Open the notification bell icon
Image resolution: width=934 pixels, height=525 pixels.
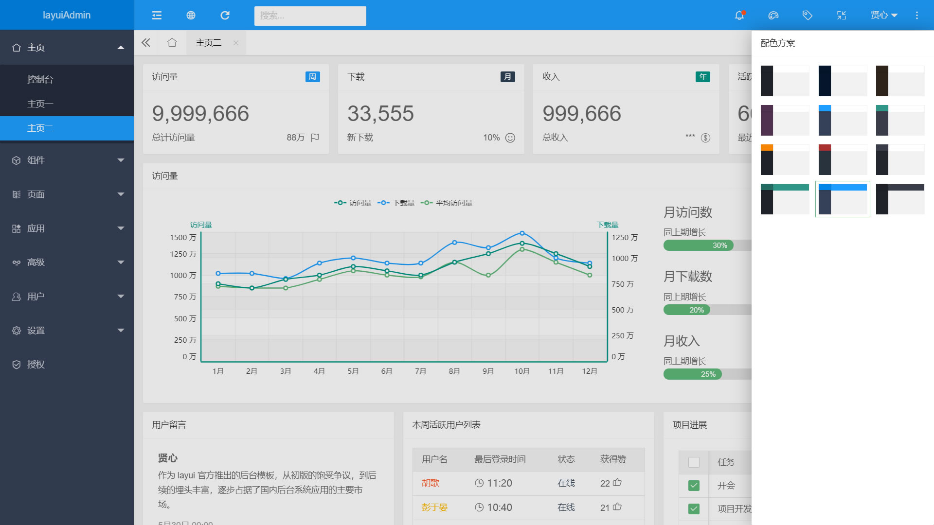(739, 16)
